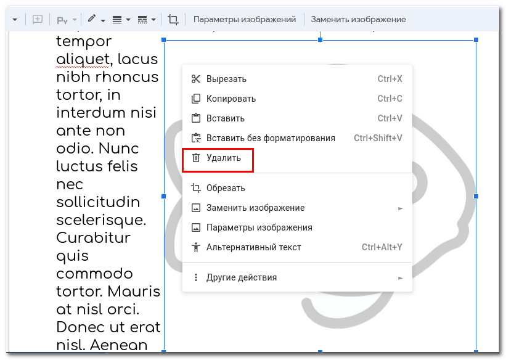Activate the crop tool in toolbar
The image size is (506, 360).
point(173,20)
